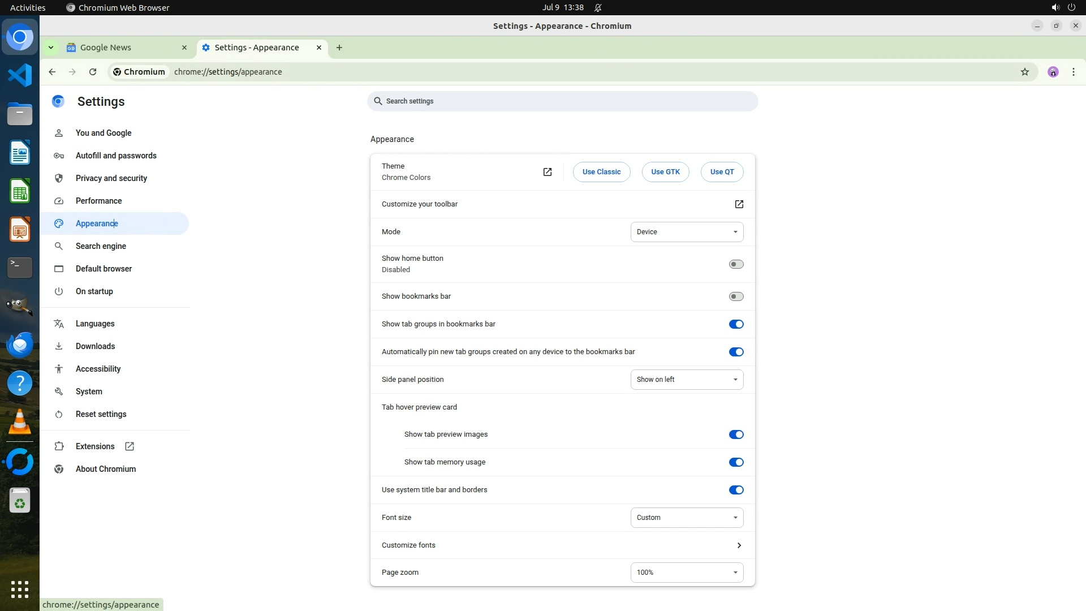Enable the Show home button toggle
This screenshot has height=611, width=1086.
point(736,264)
